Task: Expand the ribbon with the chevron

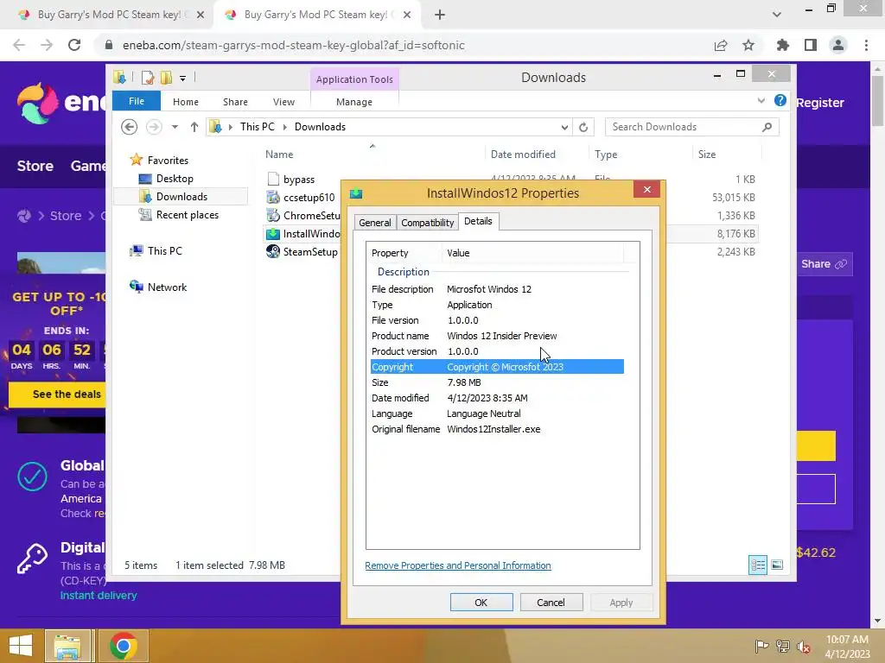Action: coord(761,100)
